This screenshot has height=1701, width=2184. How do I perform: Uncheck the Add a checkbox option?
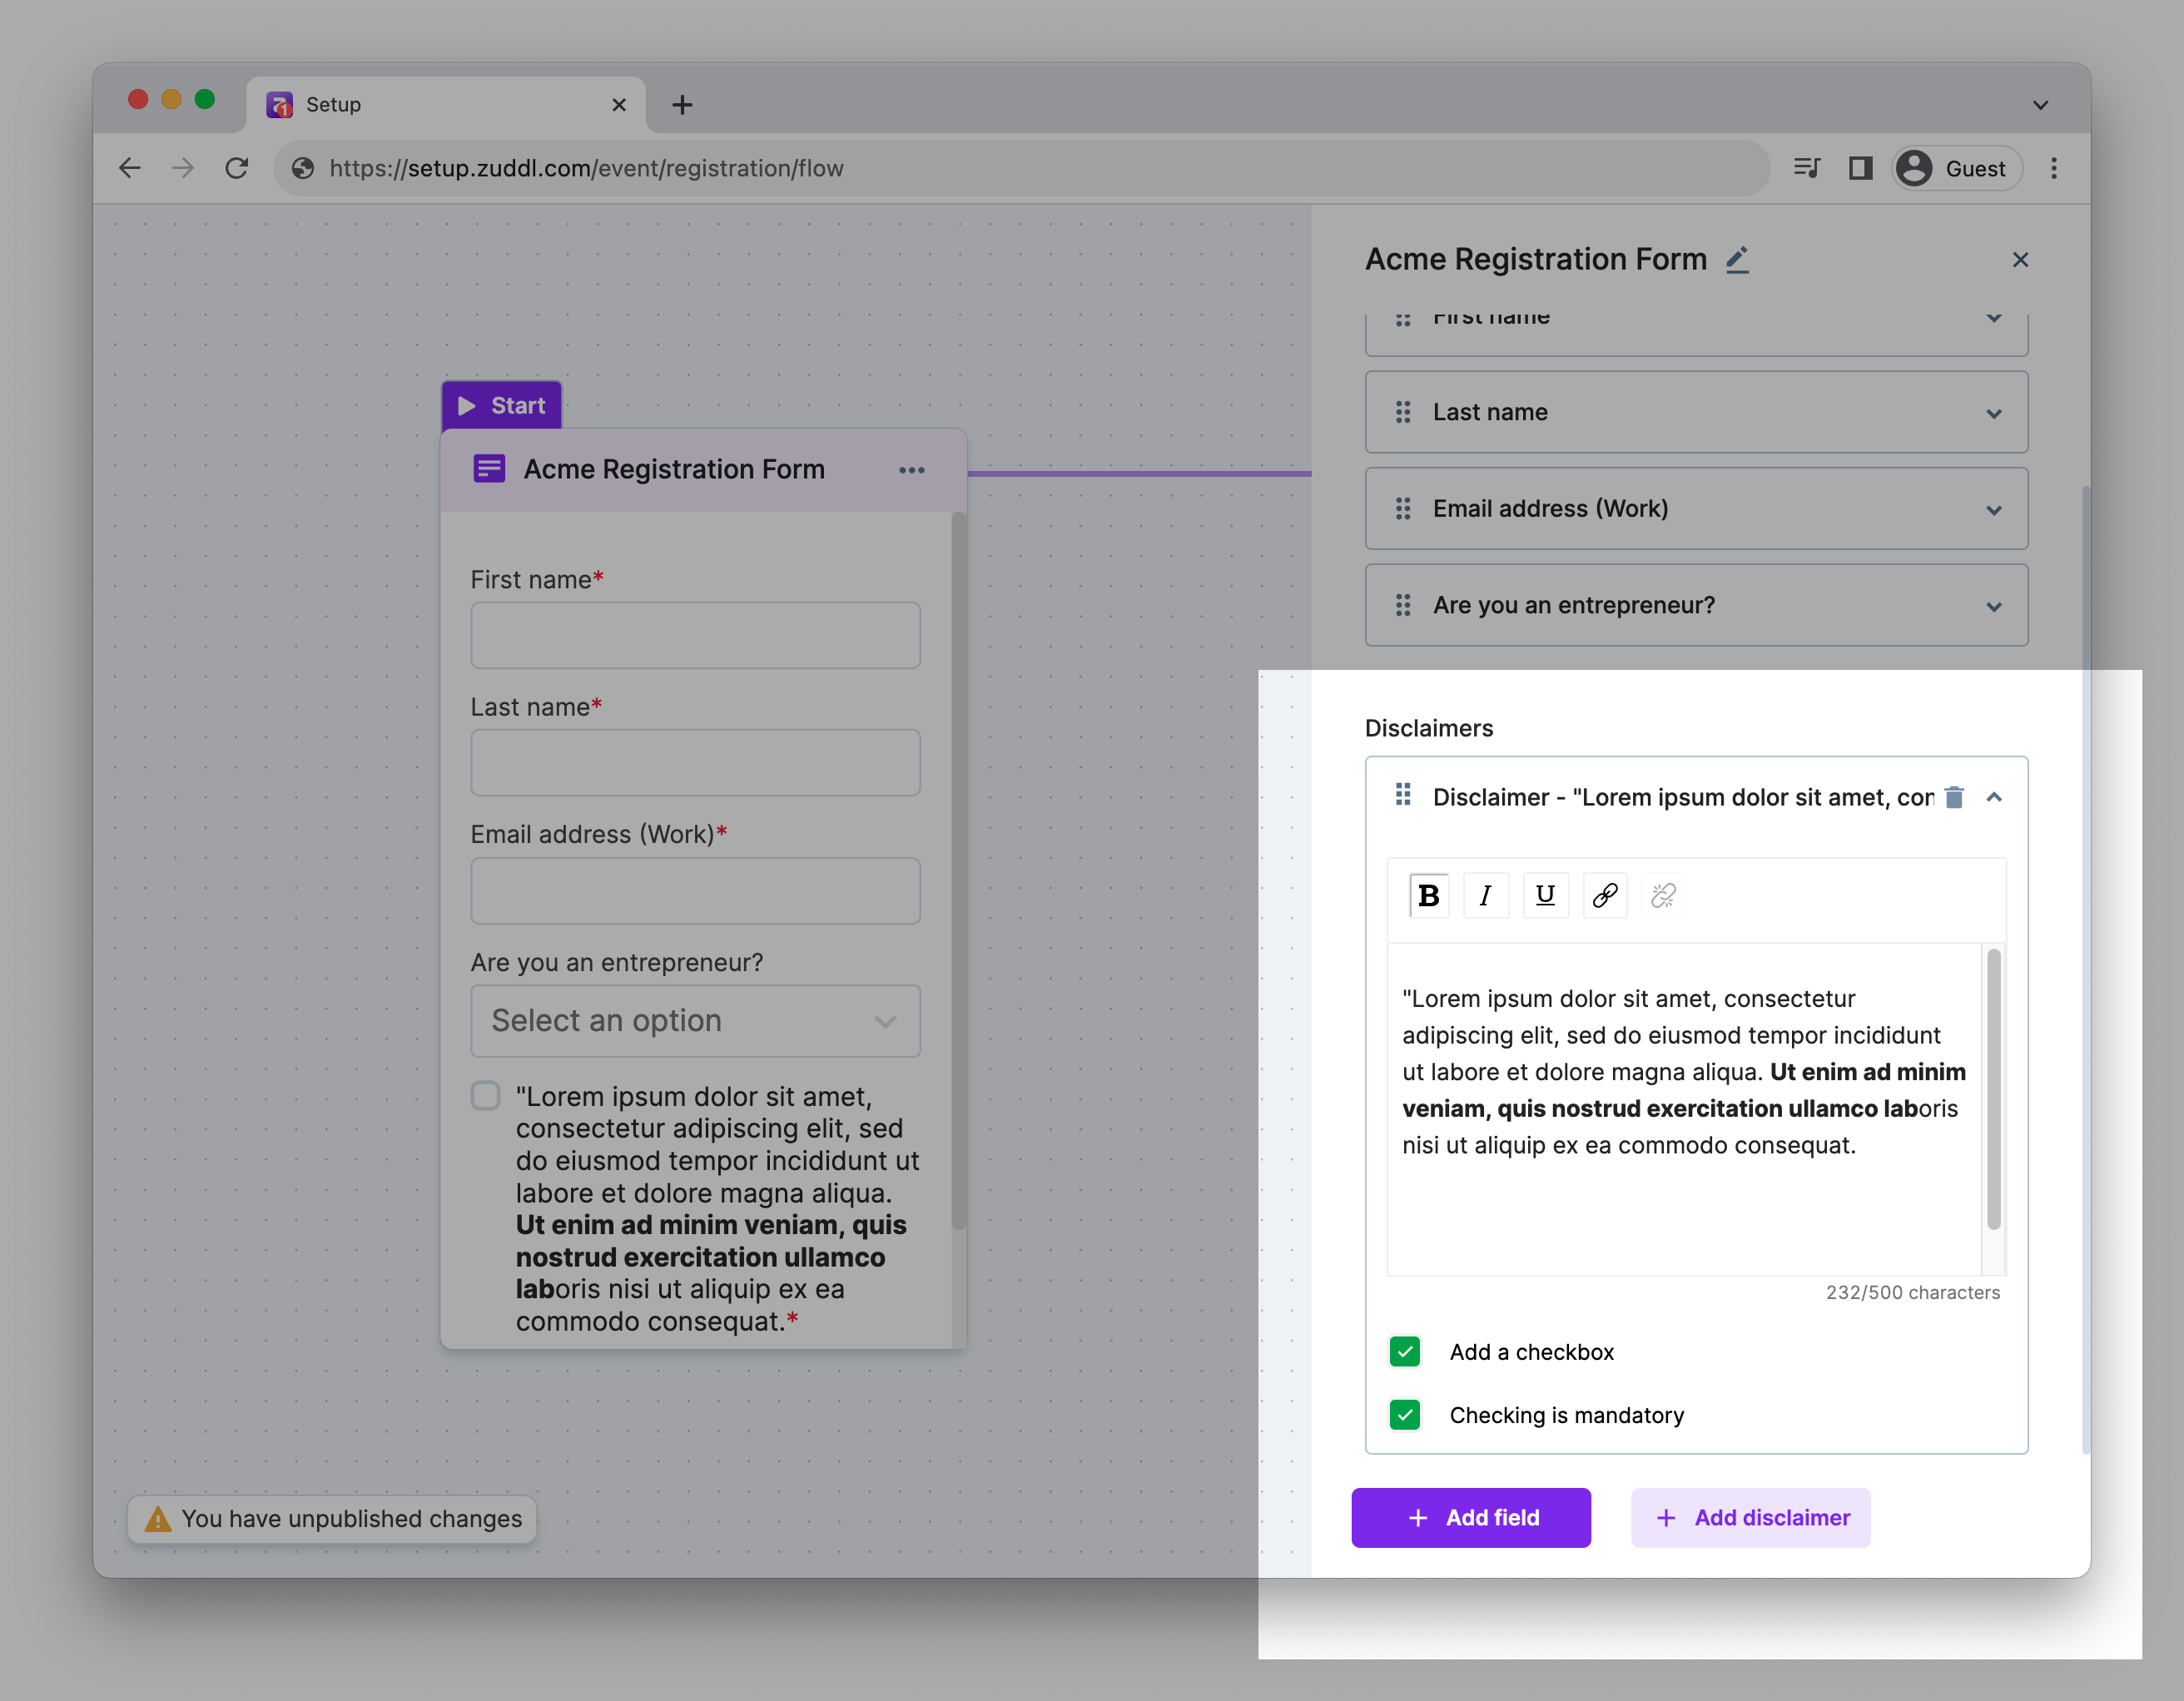[x=1405, y=1352]
